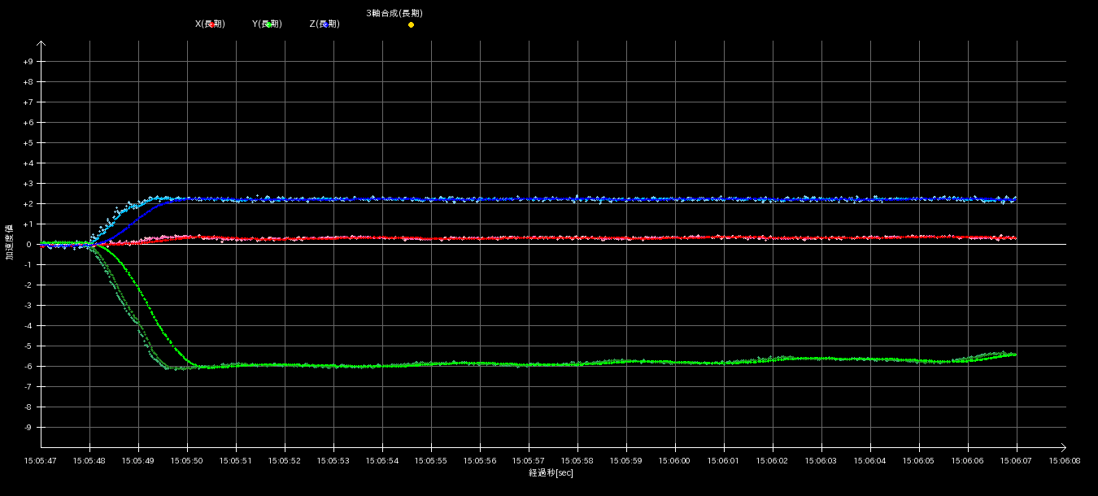Select the 15:05:50 time tick label
The image size is (1098, 496).
coord(187,460)
